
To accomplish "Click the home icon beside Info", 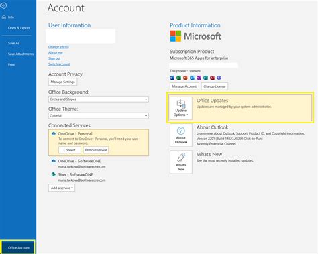I will 4,17.
